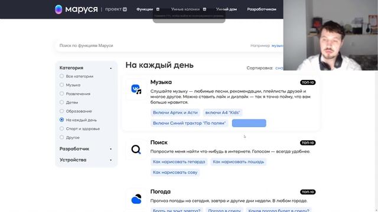The image size is (378, 212).
Task: Select the Музыка category radio button
Action: point(61,85)
